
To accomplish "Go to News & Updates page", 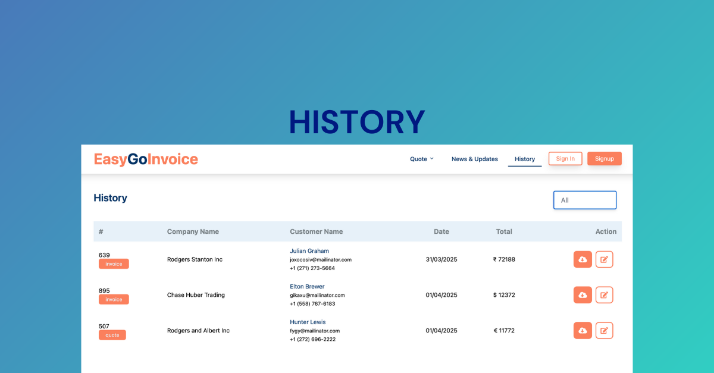I will [x=474, y=159].
